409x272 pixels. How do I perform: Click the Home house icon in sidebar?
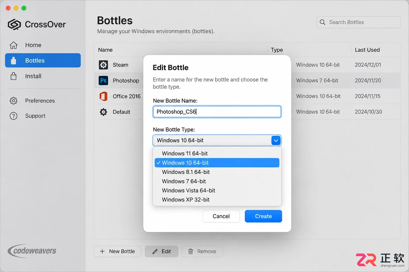coord(13,45)
